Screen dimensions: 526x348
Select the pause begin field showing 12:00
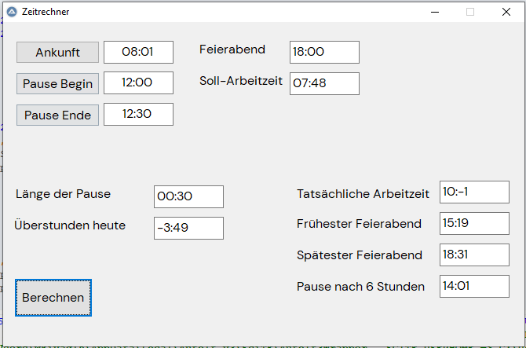click(x=138, y=83)
